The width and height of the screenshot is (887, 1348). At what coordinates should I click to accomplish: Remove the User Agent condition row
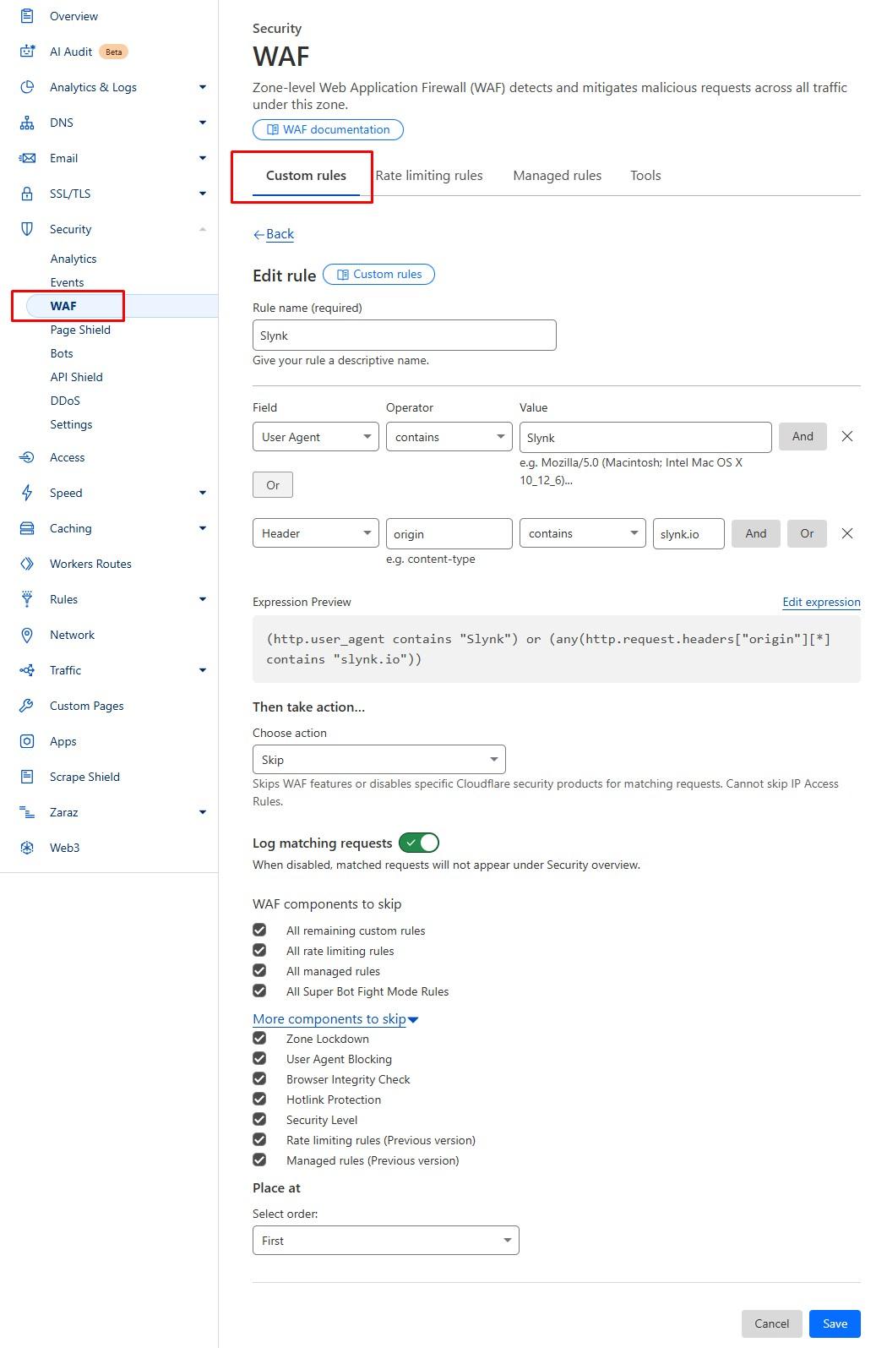point(846,437)
